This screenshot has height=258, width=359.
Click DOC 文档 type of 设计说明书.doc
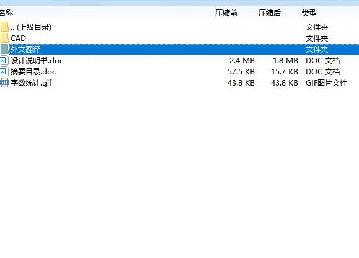(323, 61)
